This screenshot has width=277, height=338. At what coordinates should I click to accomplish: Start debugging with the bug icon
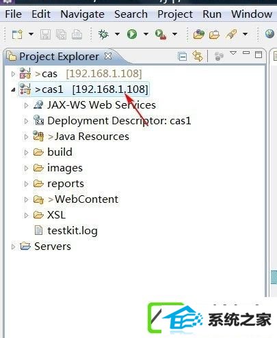103,34
